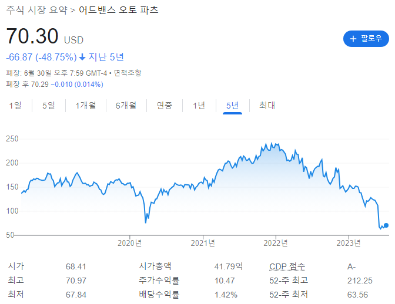Click the 시가 value 68.41
The width and height of the screenshot is (395, 304).
click(x=76, y=266)
